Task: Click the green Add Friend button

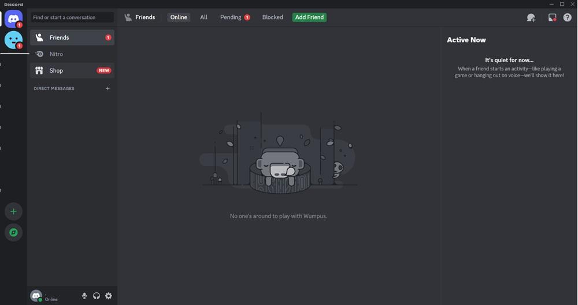Action: point(309,17)
